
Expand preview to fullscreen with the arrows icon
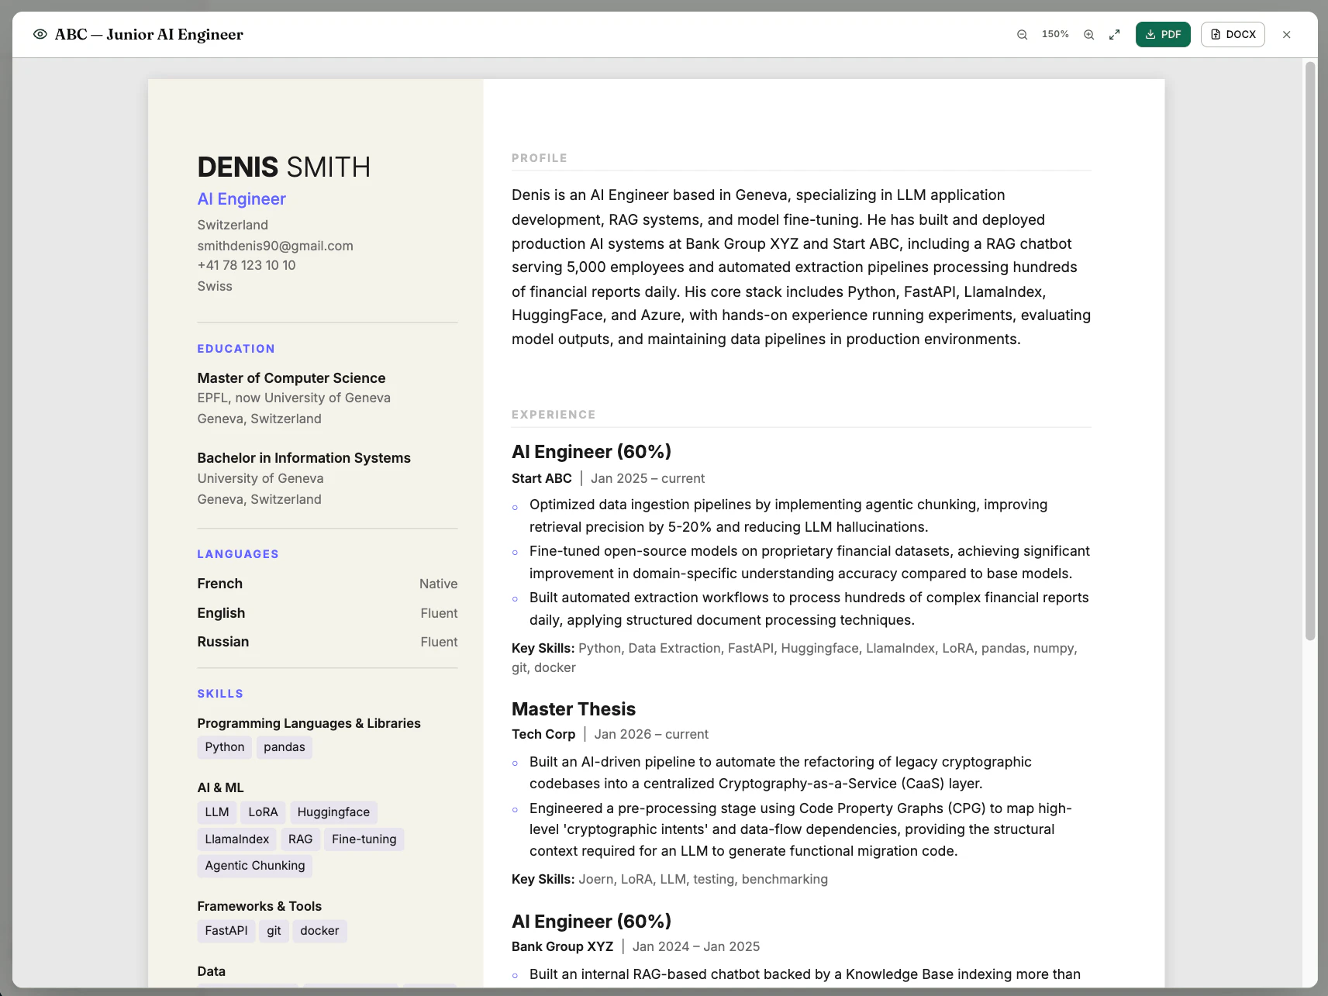[1114, 35]
